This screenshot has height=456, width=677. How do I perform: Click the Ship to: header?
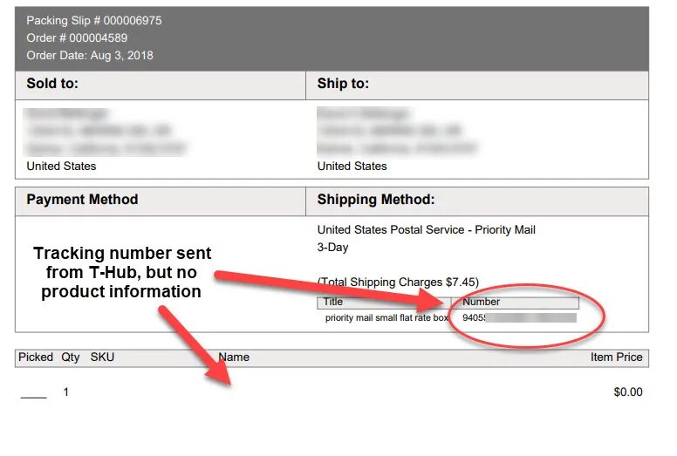point(343,83)
